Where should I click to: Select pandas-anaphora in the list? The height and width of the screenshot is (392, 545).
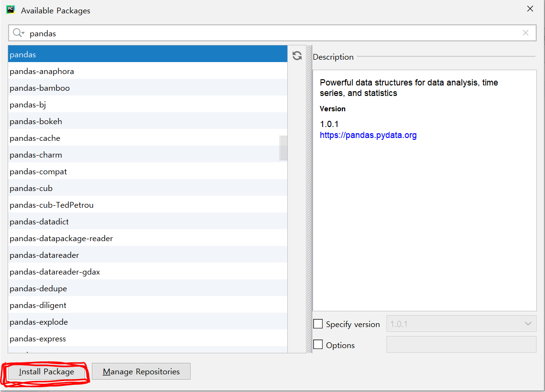148,71
